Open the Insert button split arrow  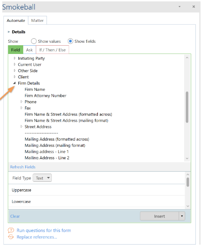[182, 216]
